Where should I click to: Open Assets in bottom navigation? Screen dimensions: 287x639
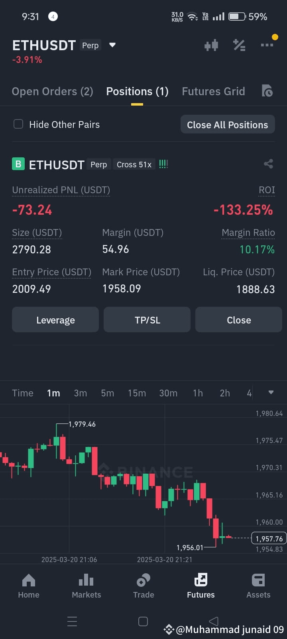(x=258, y=586)
